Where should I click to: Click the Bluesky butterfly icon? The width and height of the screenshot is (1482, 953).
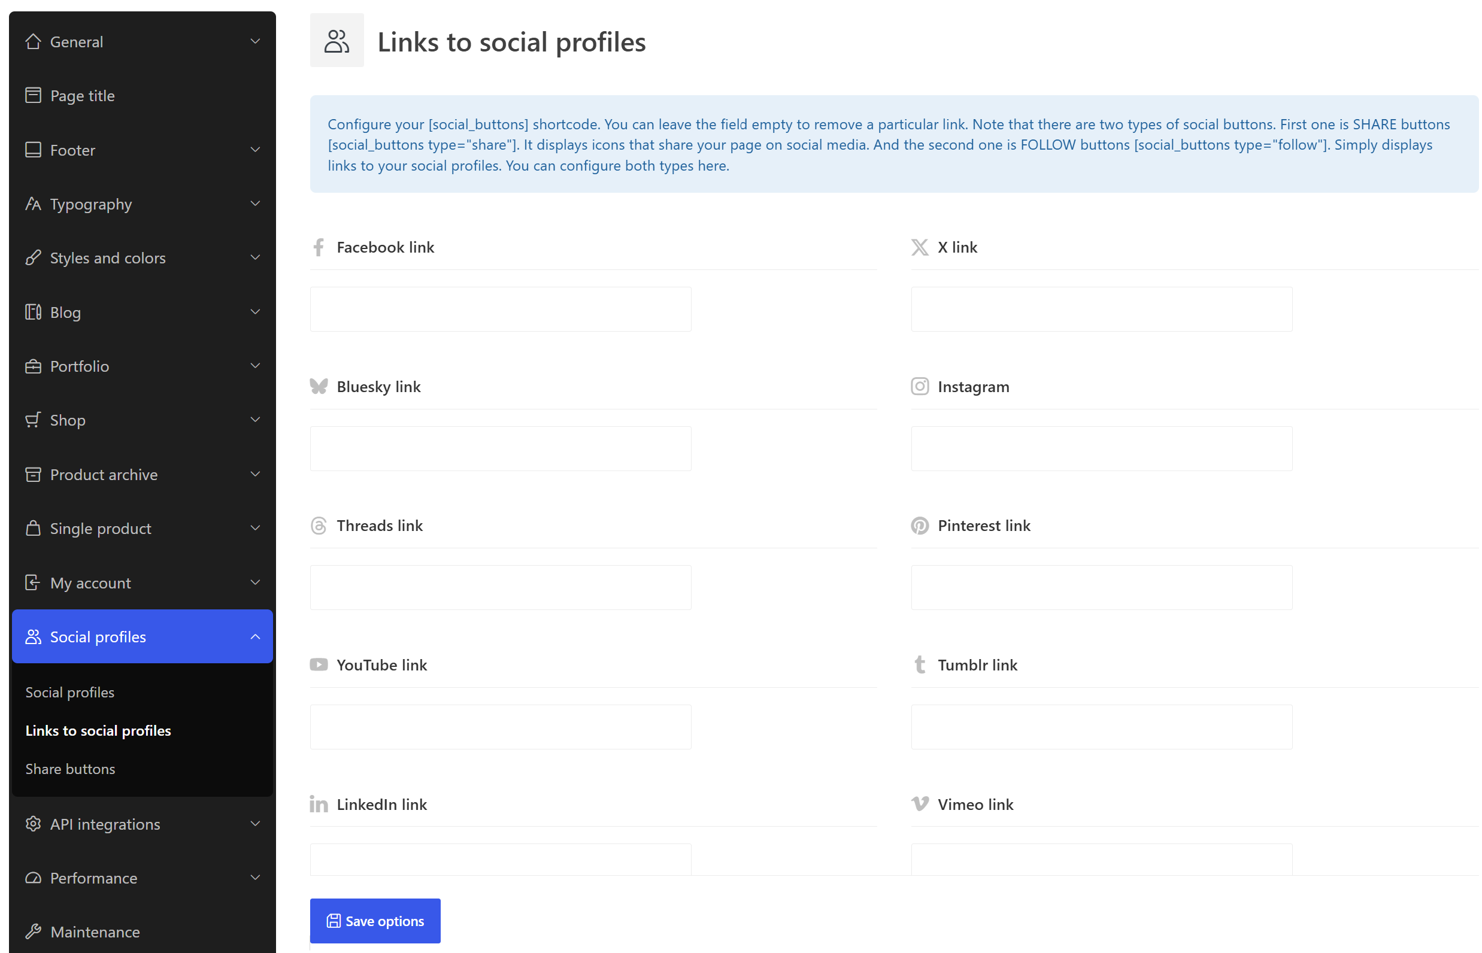click(x=318, y=386)
